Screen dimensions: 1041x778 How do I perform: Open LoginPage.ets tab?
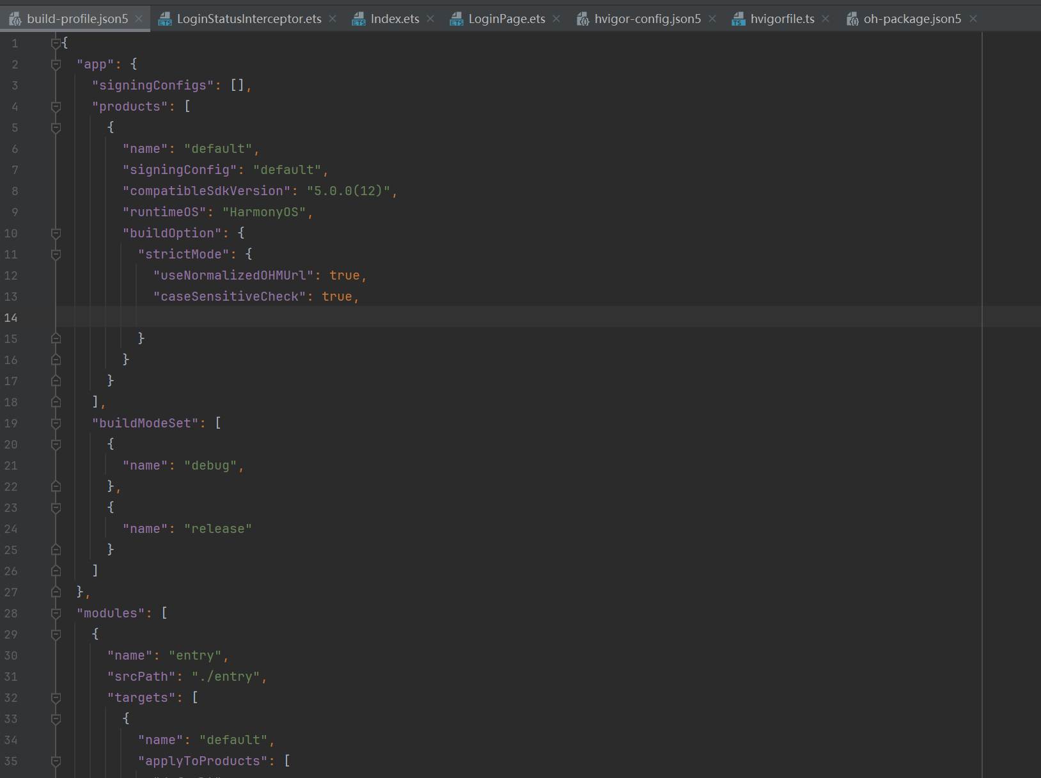pyautogui.click(x=506, y=19)
